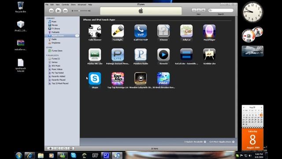
Task: Click the add playlist plus button
Action: (x=50, y=148)
